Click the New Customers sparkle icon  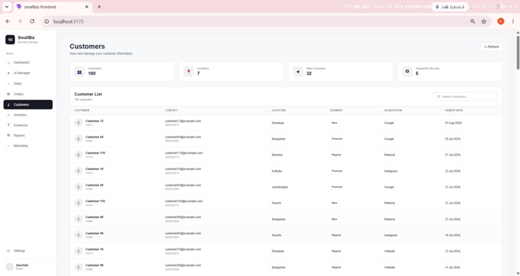(298, 71)
